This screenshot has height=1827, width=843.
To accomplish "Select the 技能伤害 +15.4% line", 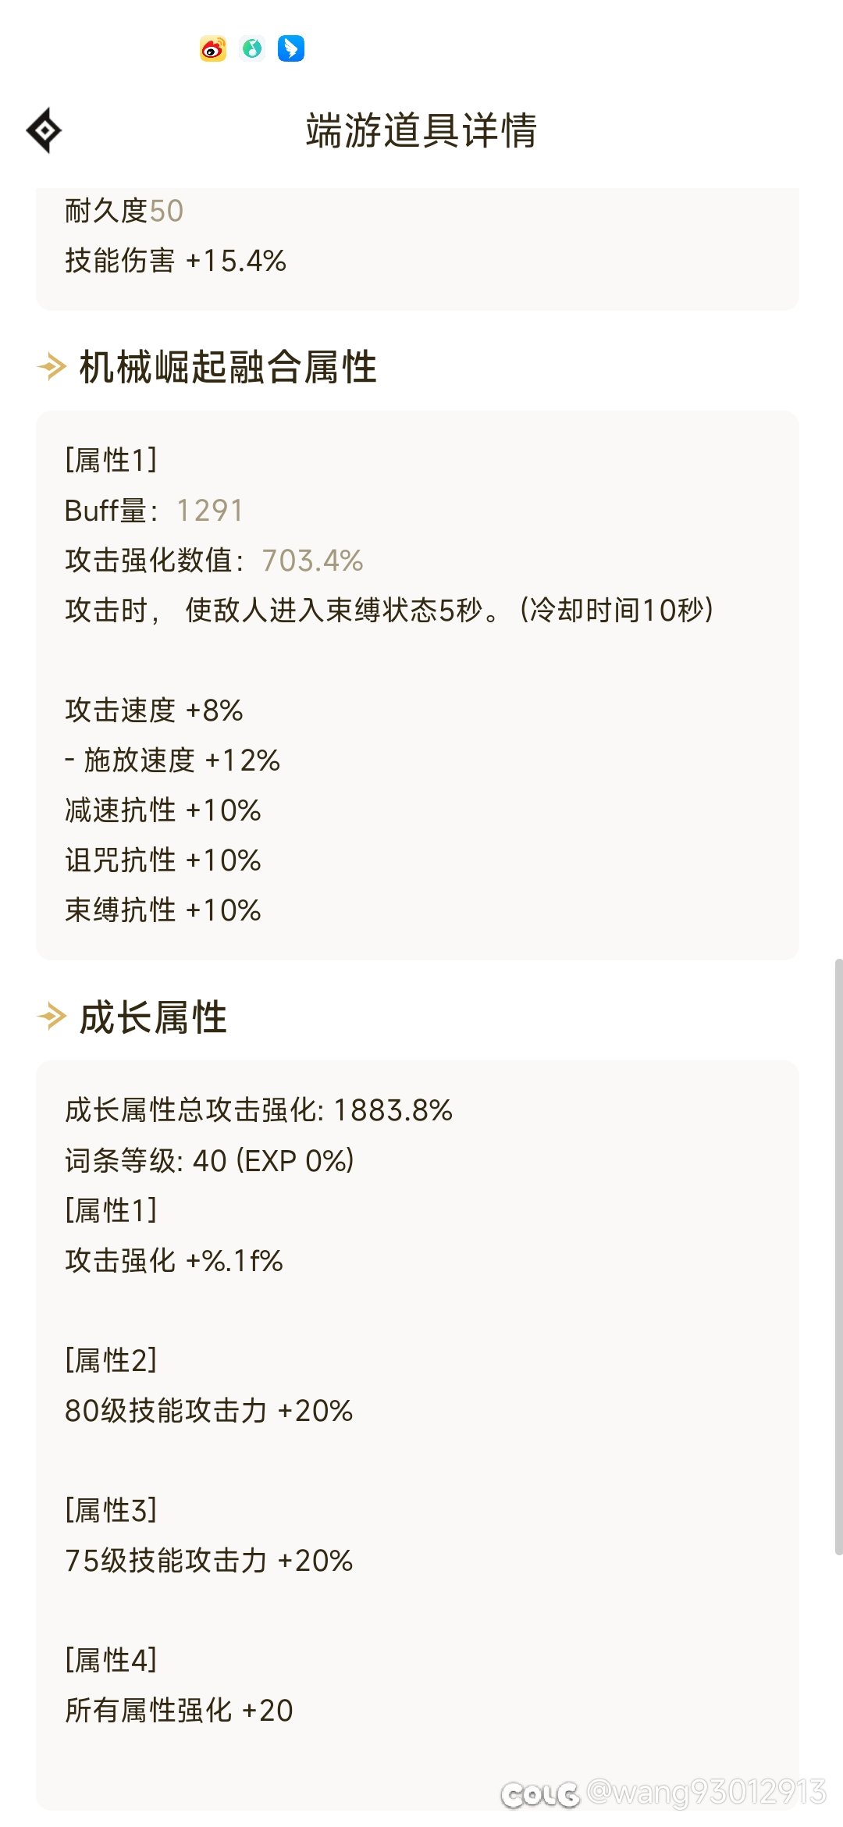I will point(176,261).
